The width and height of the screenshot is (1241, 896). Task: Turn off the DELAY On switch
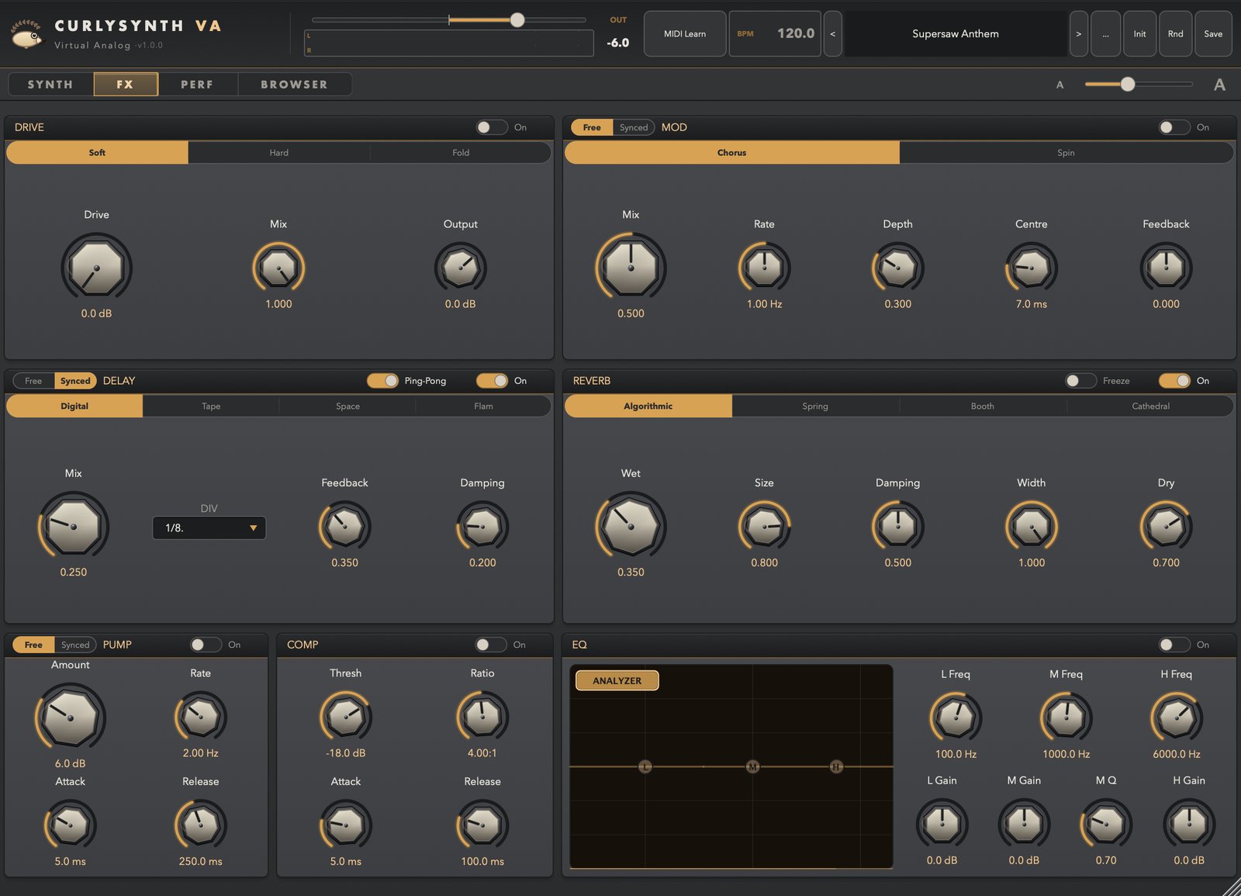pos(492,381)
